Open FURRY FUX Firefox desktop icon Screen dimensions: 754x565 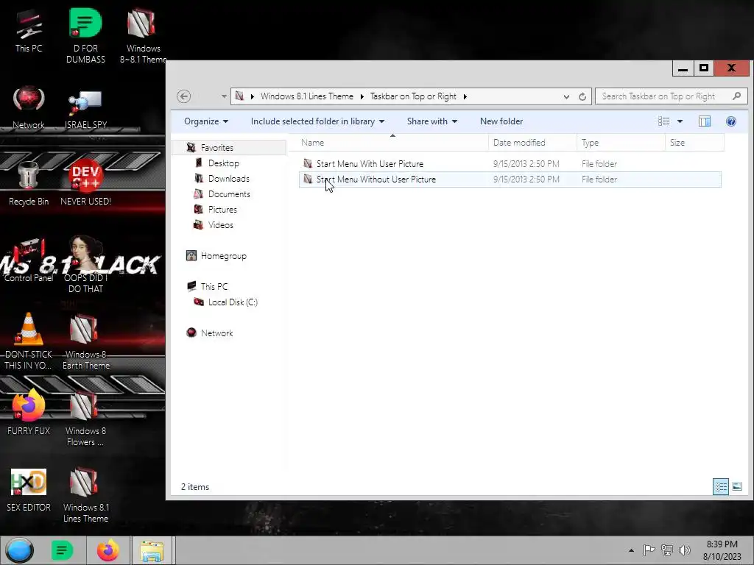tap(29, 412)
